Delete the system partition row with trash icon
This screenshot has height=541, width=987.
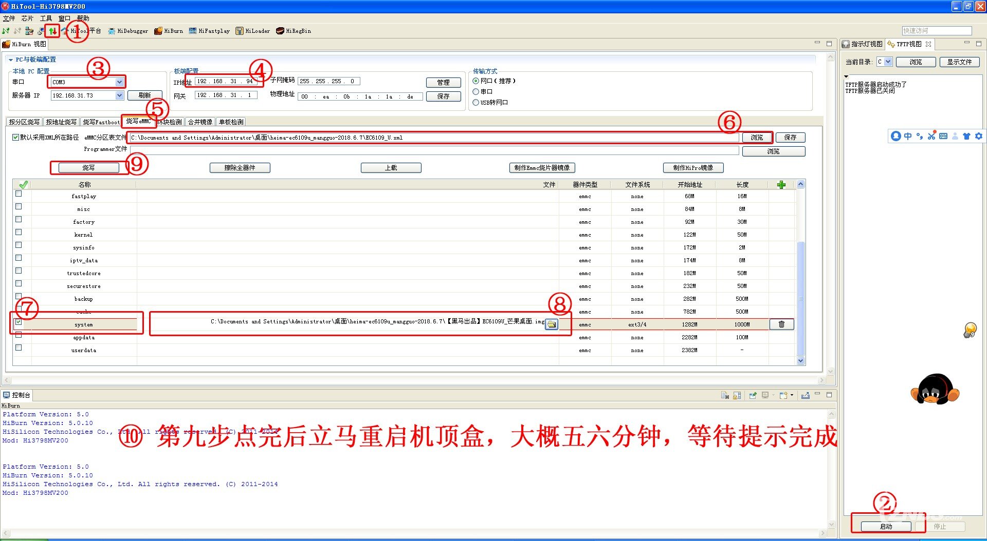(x=781, y=324)
